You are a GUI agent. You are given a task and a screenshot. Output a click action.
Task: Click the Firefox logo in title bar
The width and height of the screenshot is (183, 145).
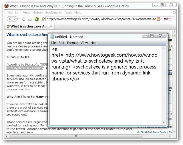pyautogui.click(x=7, y=6)
